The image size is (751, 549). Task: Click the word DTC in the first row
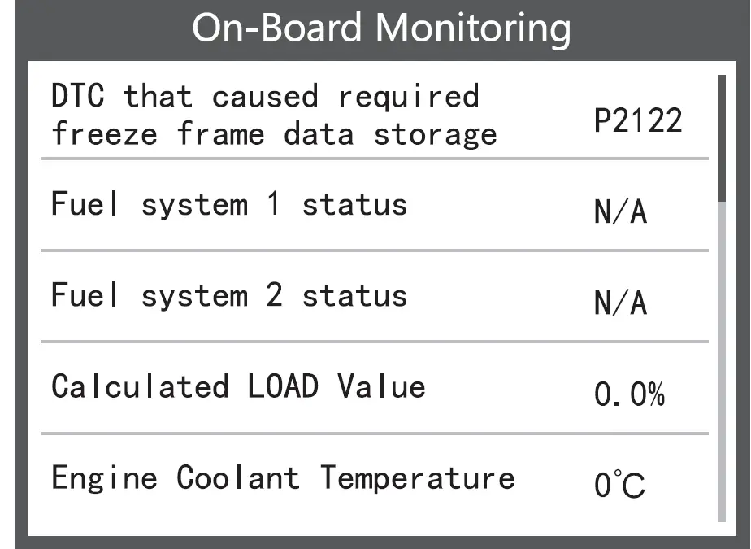coord(77,97)
